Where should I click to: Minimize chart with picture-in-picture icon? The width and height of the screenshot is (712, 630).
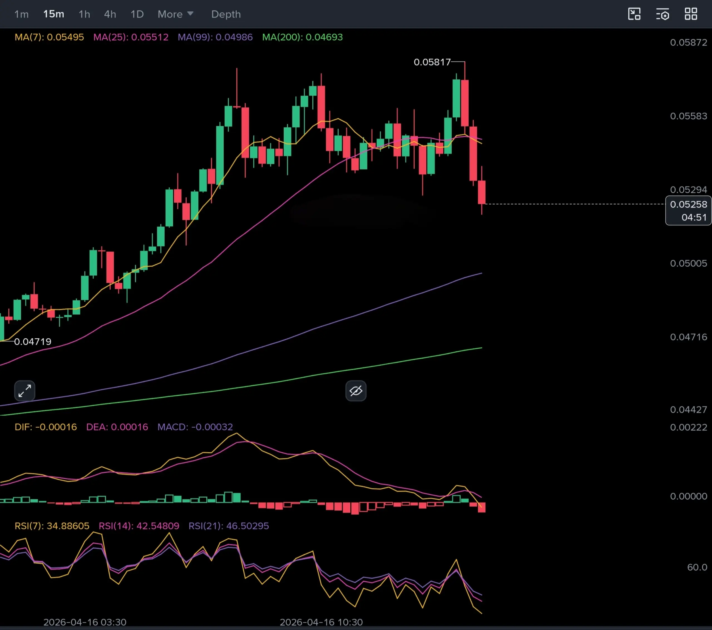coord(634,14)
